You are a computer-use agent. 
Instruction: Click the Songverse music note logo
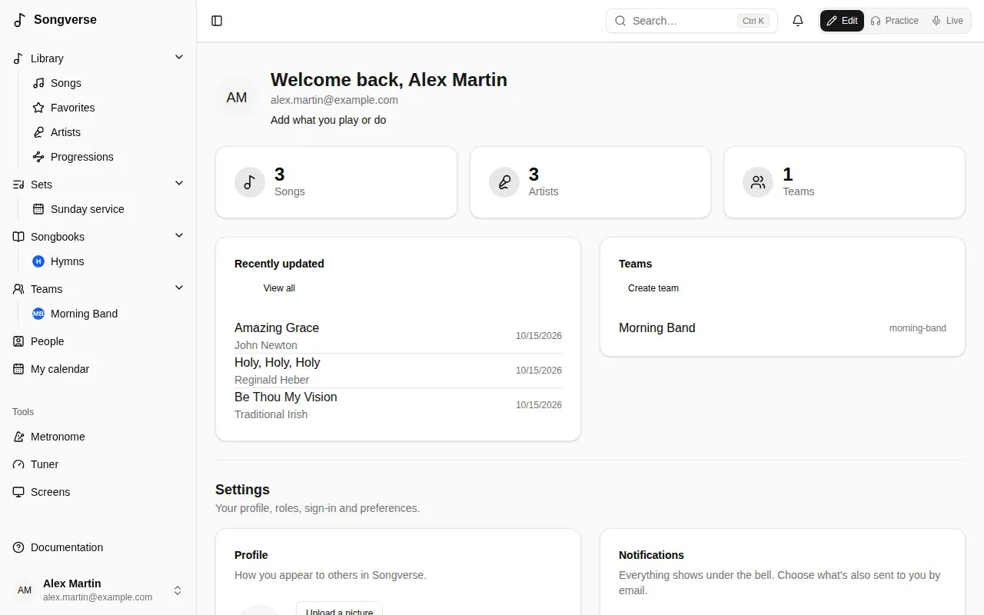click(20, 20)
